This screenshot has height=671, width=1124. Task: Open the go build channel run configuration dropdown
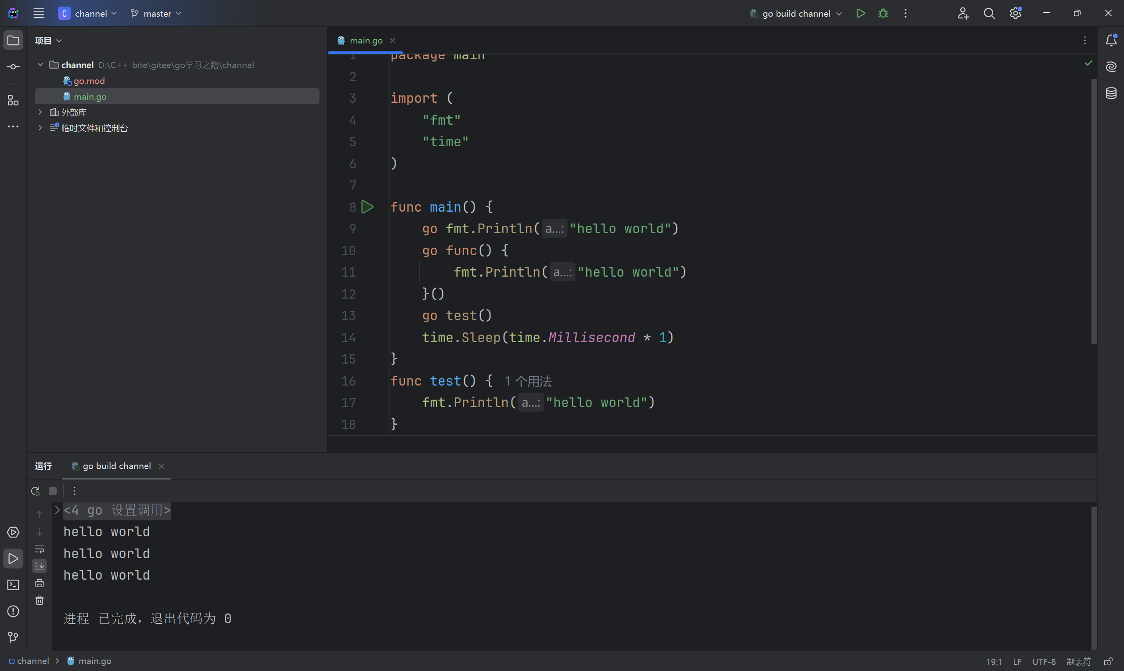click(796, 14)
